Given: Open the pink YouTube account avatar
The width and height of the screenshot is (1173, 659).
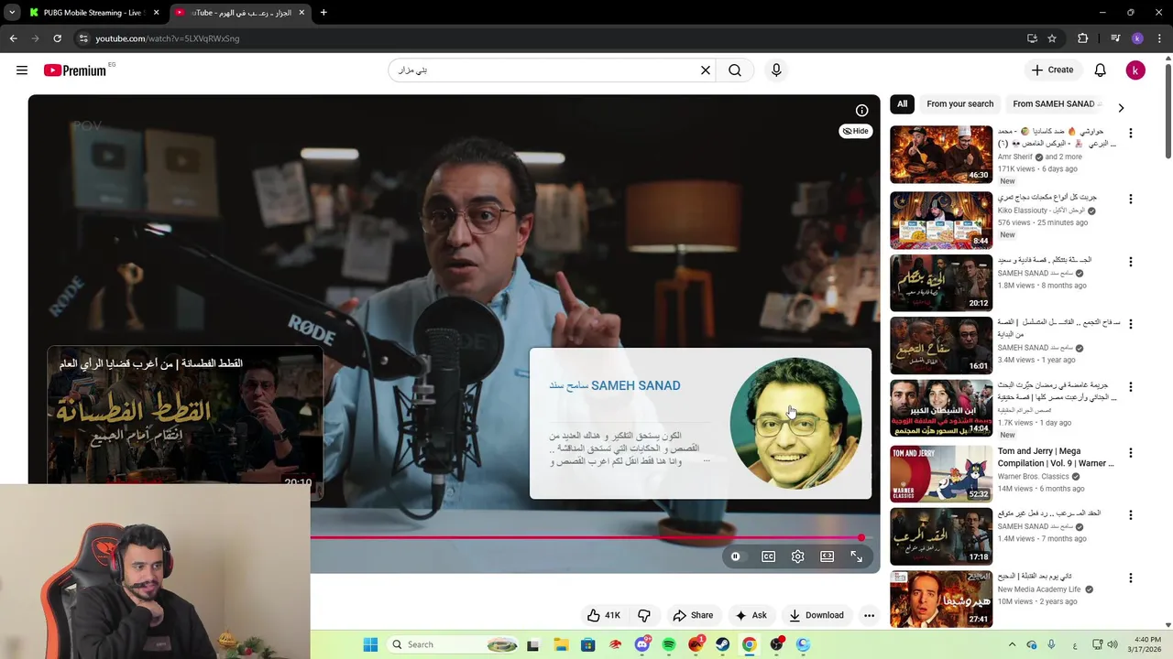Looking at the screenshot, I should tap(1135, 70).
